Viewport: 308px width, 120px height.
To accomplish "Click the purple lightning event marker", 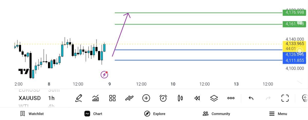I will pos(104,75).
